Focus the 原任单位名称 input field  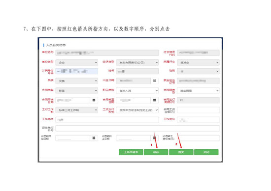[137, 128]
